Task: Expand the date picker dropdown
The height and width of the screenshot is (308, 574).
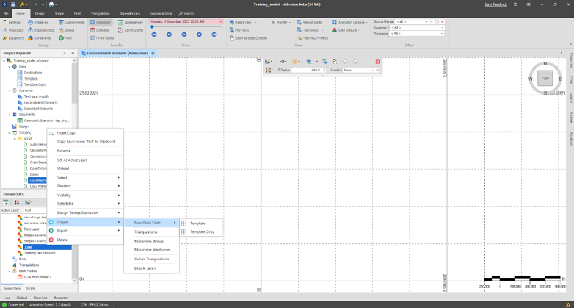Action: click(x=220, y=22)
